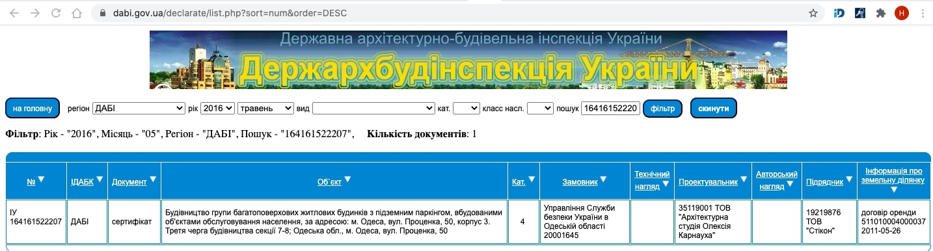This screenshot has height=251, width=933.
Task: Open the blue iD extension icon
Action: coord(839,13)
